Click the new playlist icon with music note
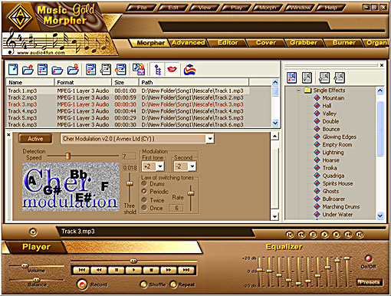This screenshot has height=296, width=391. pyautogui.click(x=13, y=70)
